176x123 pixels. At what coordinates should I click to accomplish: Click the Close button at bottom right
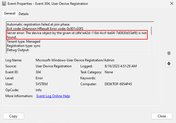(162, 116)
